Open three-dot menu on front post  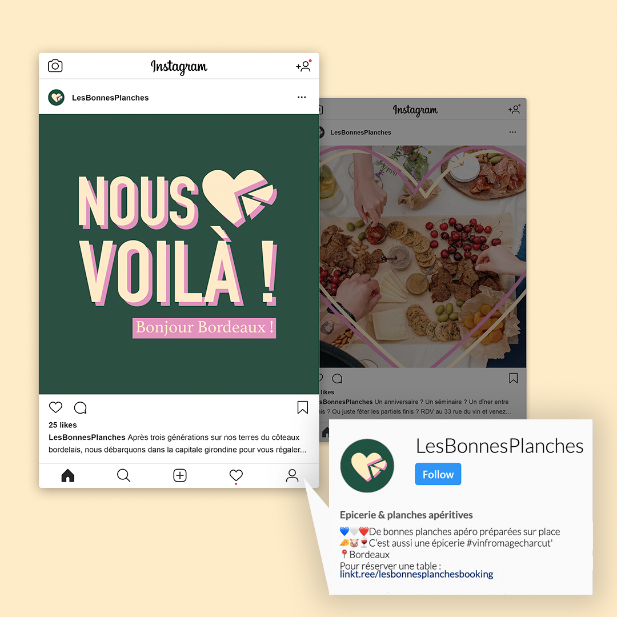(302, 97)
